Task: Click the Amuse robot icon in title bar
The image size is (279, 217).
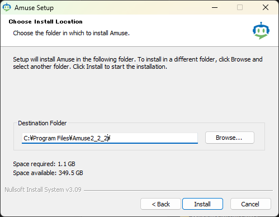Action: point(7,7)
